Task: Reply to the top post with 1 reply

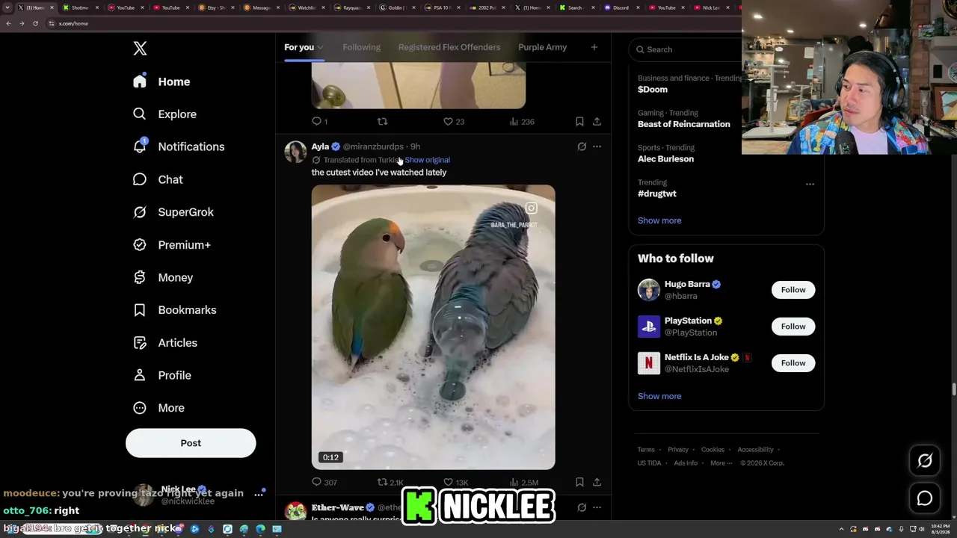Action: [320, 121]
